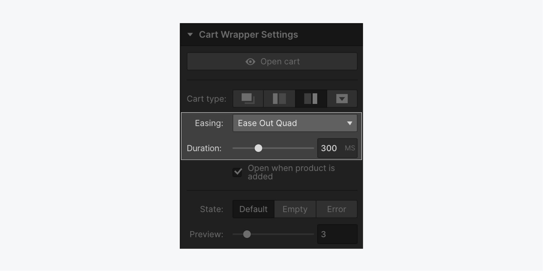Image resolution: width=543 pixels, height=271 pixels.
Task: Click the Easing dropdown arrow
Action: coord(350,123)
